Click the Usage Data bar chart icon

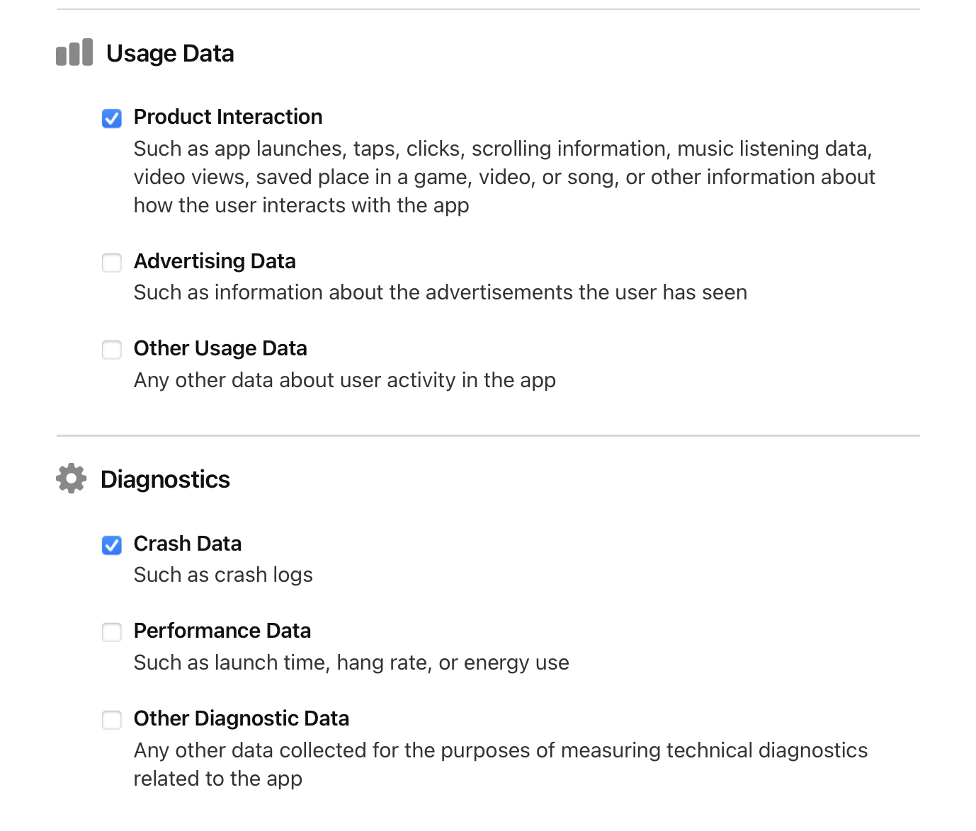coord(73,52)
